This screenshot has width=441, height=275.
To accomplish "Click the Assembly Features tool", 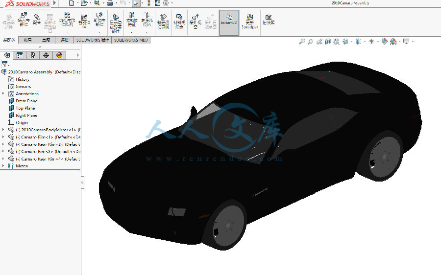I will [132, 20].
